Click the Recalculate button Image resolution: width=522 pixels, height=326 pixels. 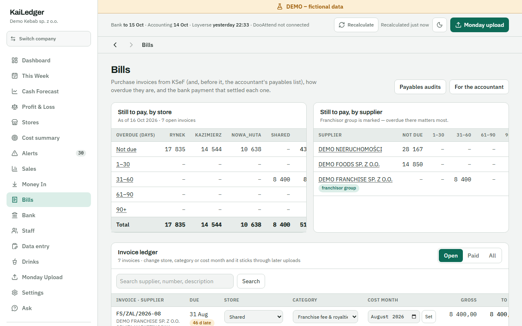pos(356,25)
